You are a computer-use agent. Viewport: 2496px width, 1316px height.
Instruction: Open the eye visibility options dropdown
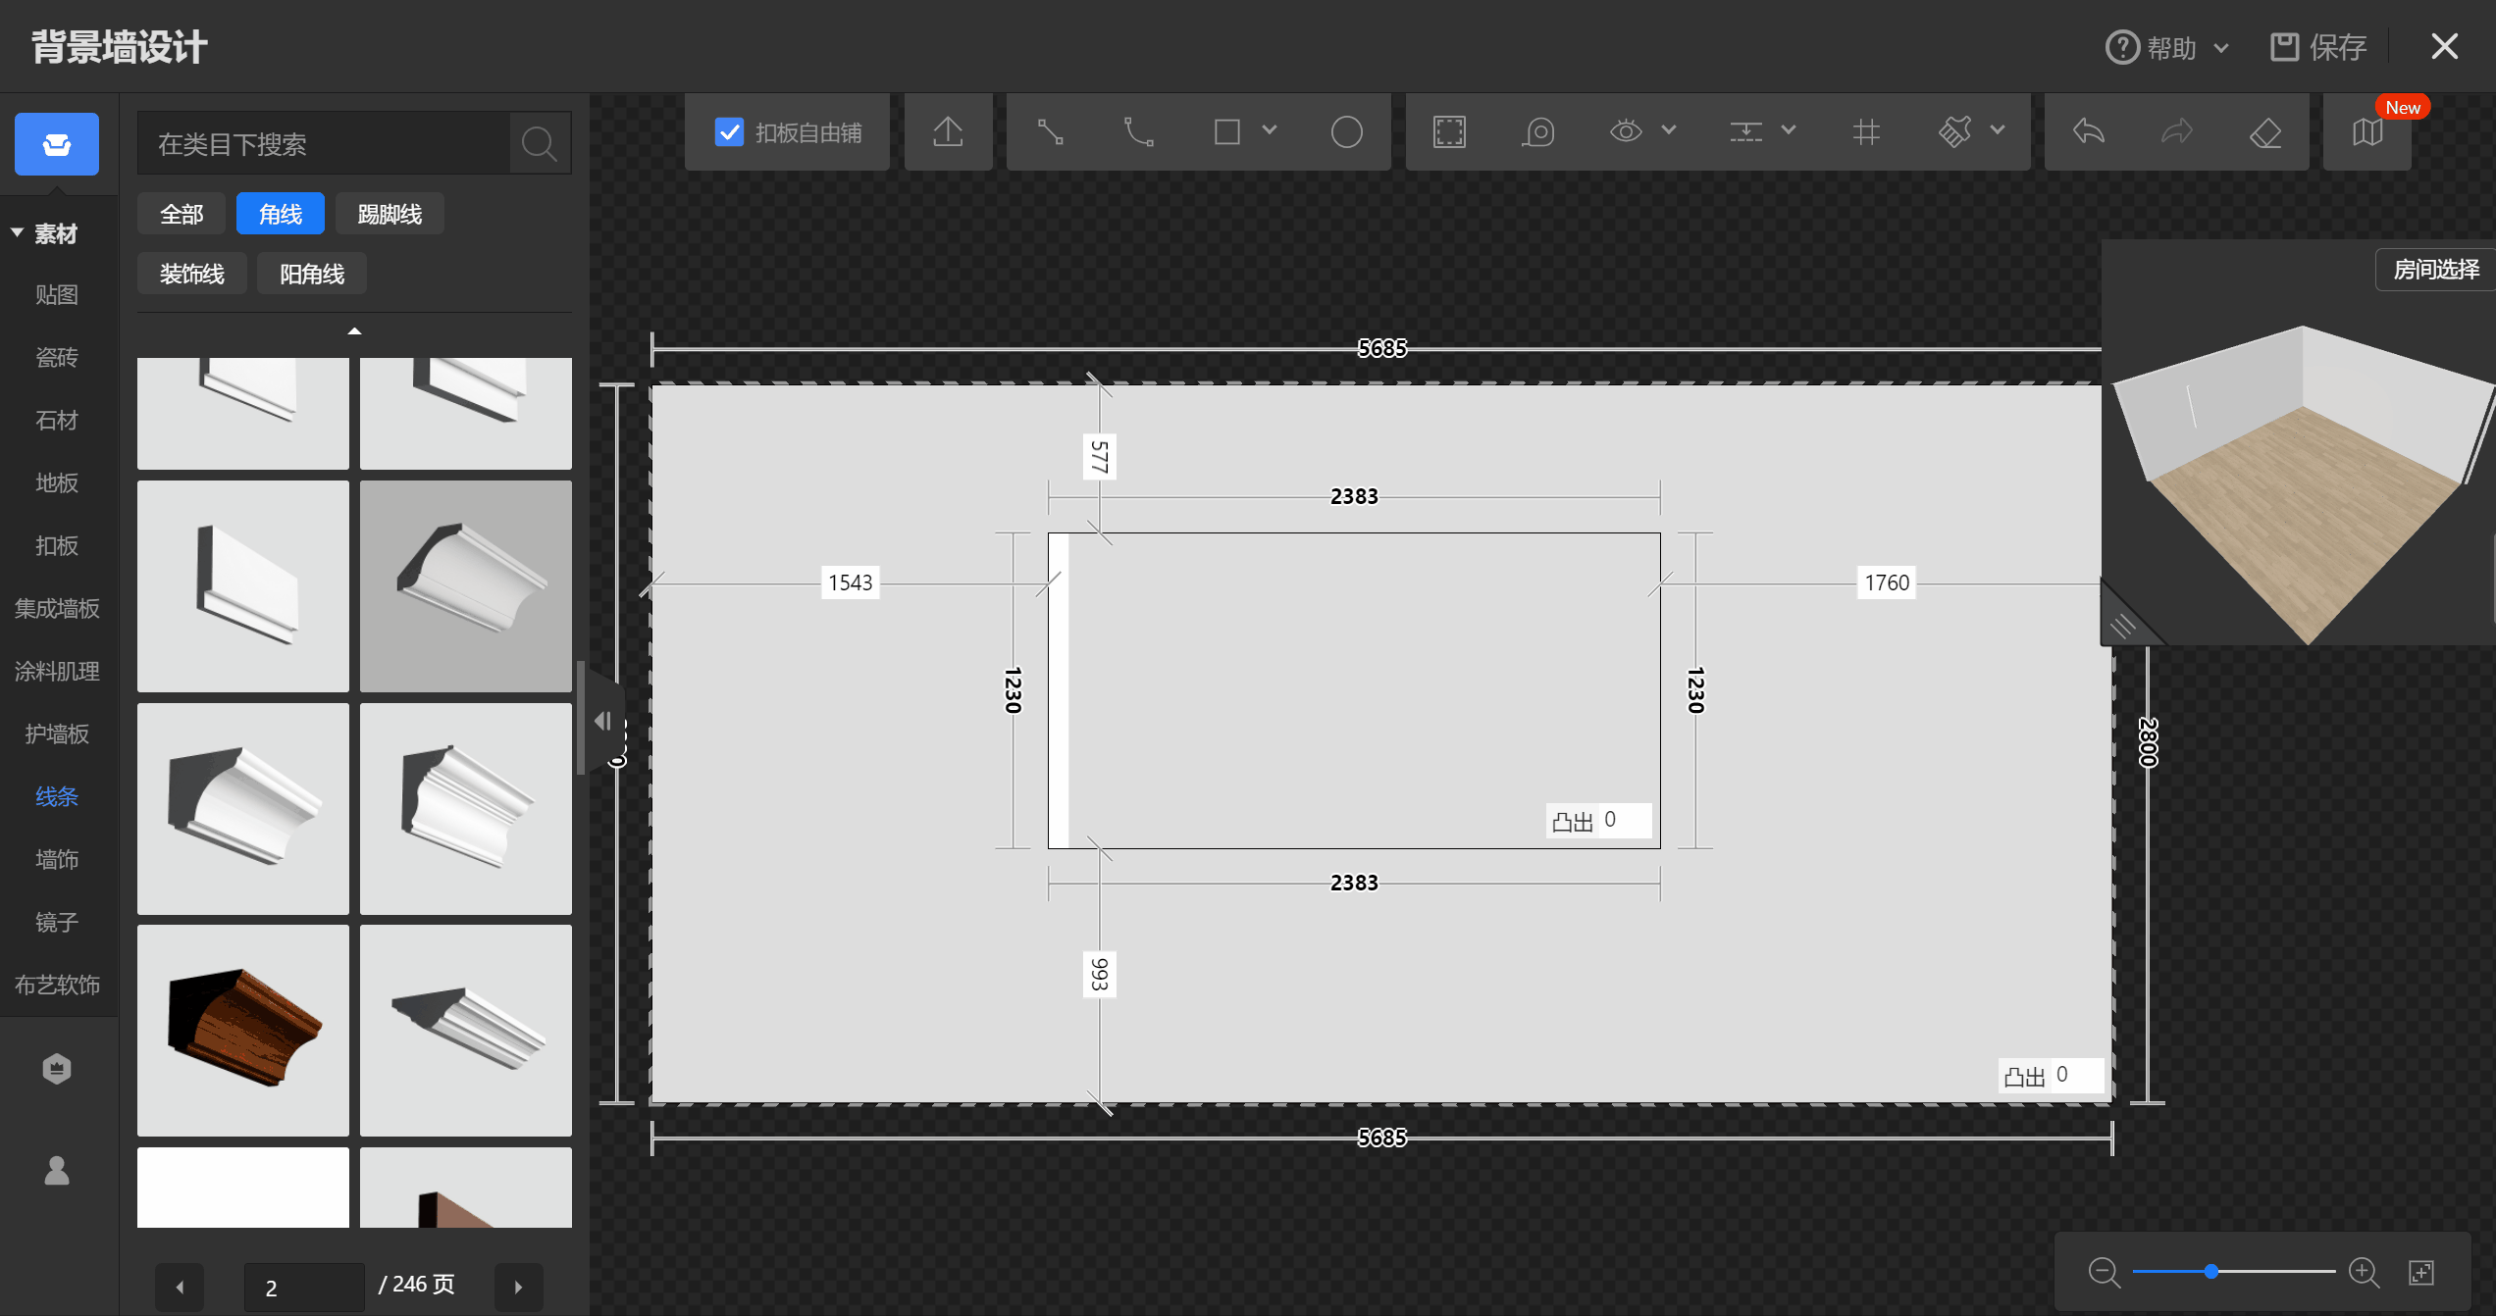click(1669, 130)
